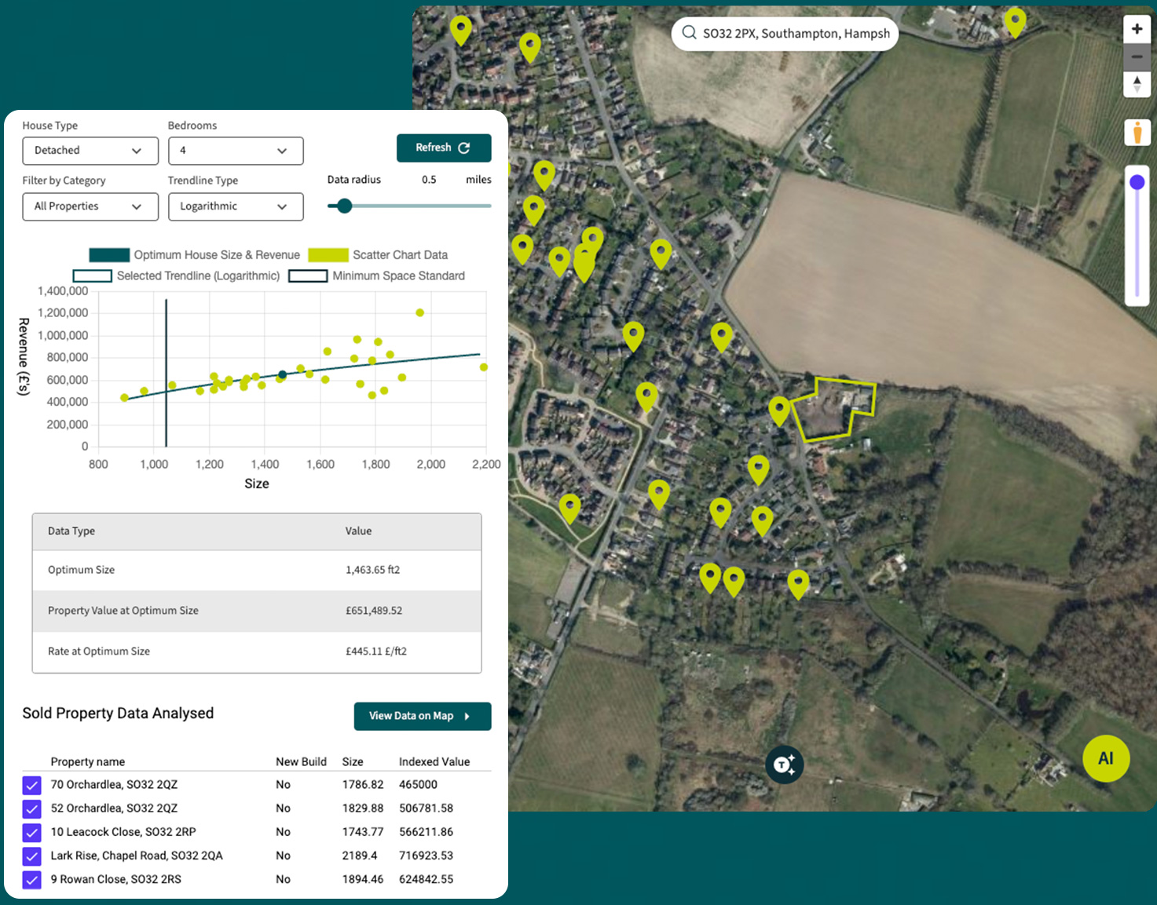Image resolution: width=1157 pixels, height=905 pixels.
Task: Click the Indexed Value column header
Action: point(434,761)
